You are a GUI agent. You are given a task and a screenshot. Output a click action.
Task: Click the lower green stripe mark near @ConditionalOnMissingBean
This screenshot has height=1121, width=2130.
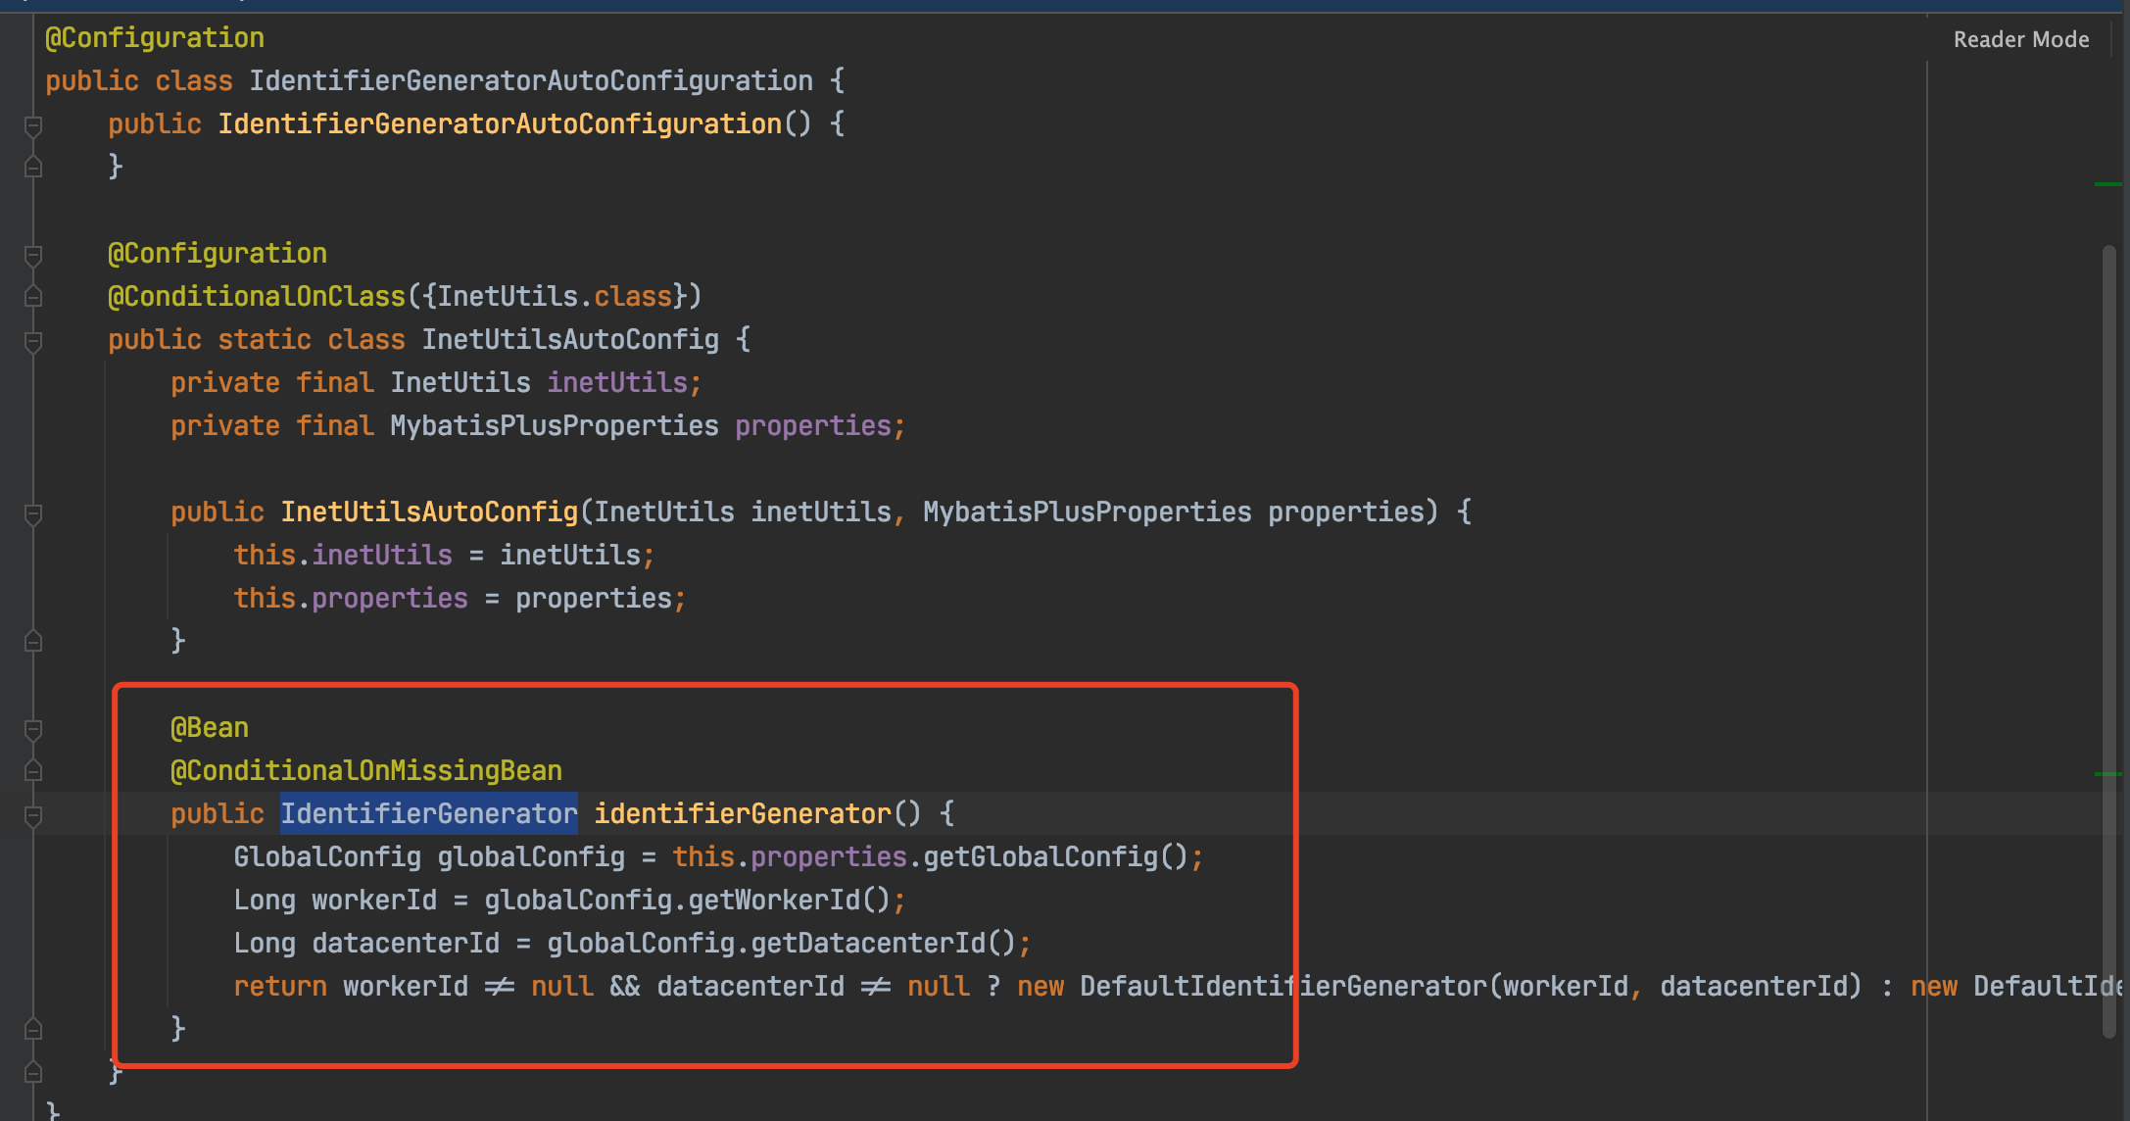coord(2106,773)
